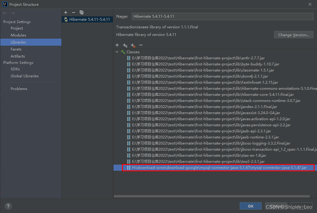
Task: Select istack-commons-runtime-3.0.7.jar entry
Action: tap(216, 100)
